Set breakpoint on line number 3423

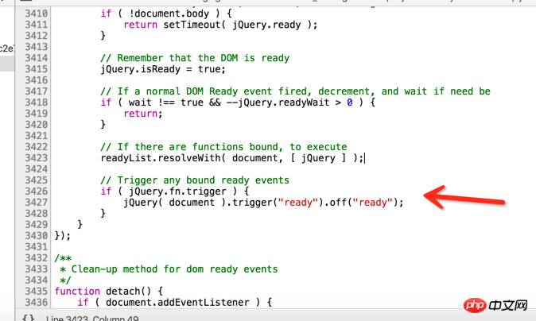(37, 158)
